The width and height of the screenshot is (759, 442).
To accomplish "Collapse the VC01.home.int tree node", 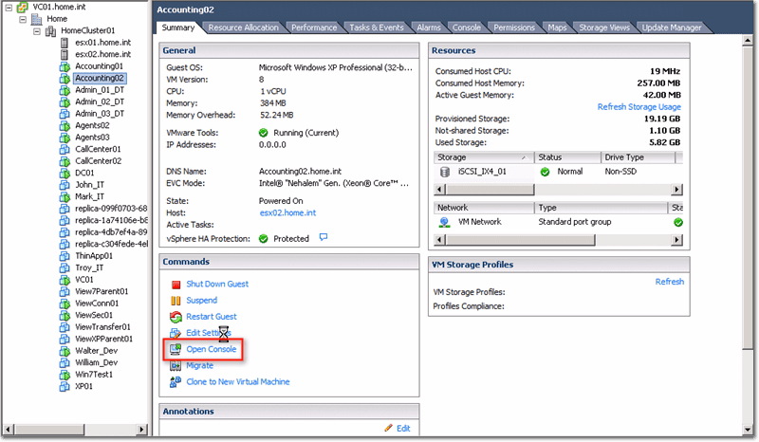I will 9,8.
